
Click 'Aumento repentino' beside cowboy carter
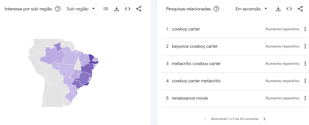[282, 29]
